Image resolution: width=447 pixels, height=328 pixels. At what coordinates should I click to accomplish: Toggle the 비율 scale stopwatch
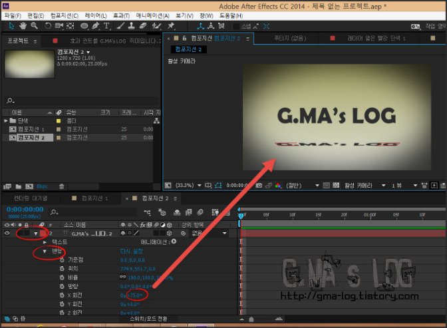click(62, 277)
